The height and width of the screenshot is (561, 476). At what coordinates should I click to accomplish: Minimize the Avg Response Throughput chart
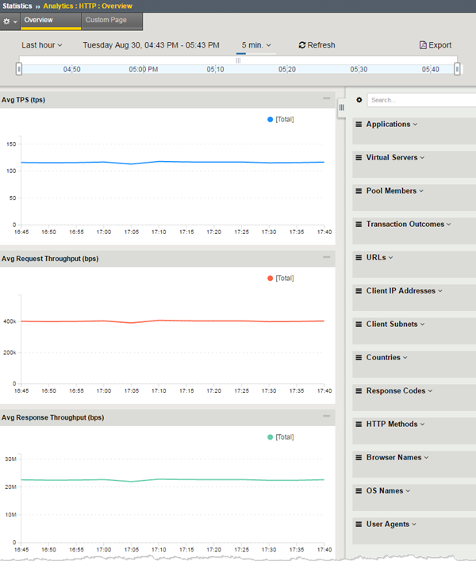click(x=326, y=416)
